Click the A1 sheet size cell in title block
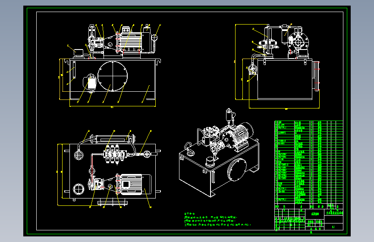Viewport: 374px width, 242px height. tap(333, 227)
